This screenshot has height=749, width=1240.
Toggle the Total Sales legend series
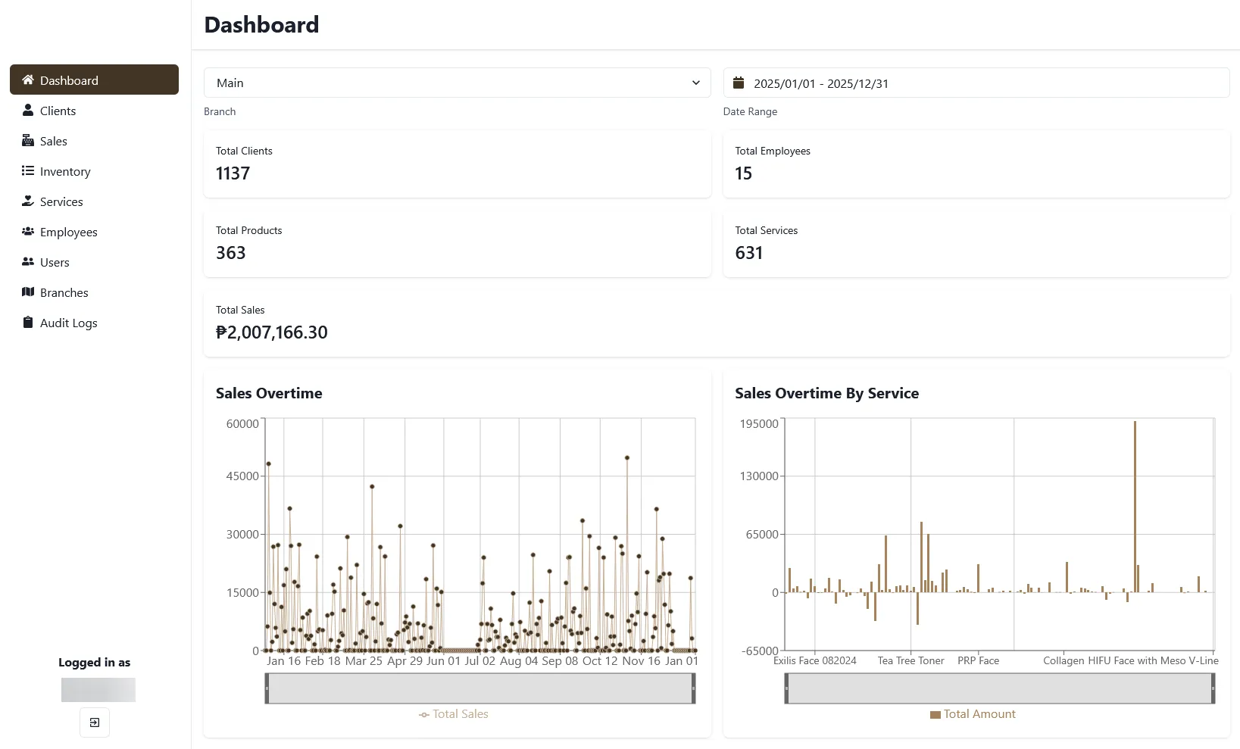[453, 714]
